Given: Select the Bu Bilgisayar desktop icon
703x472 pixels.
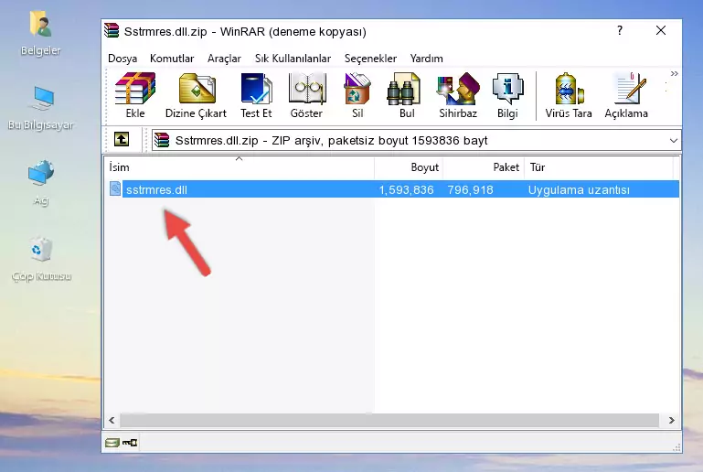Looking at the screenshot, I should 41,108.
